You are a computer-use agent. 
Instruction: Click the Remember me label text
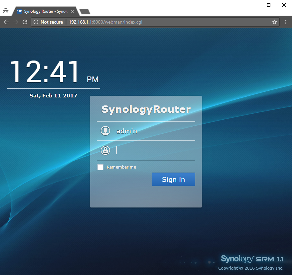pos(121,167)
